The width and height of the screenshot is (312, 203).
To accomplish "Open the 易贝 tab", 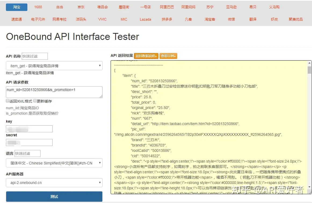I will (253, 7).
